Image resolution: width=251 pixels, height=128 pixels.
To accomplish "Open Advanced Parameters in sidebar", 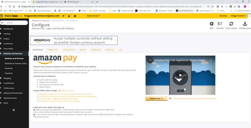I will (13, 93).
